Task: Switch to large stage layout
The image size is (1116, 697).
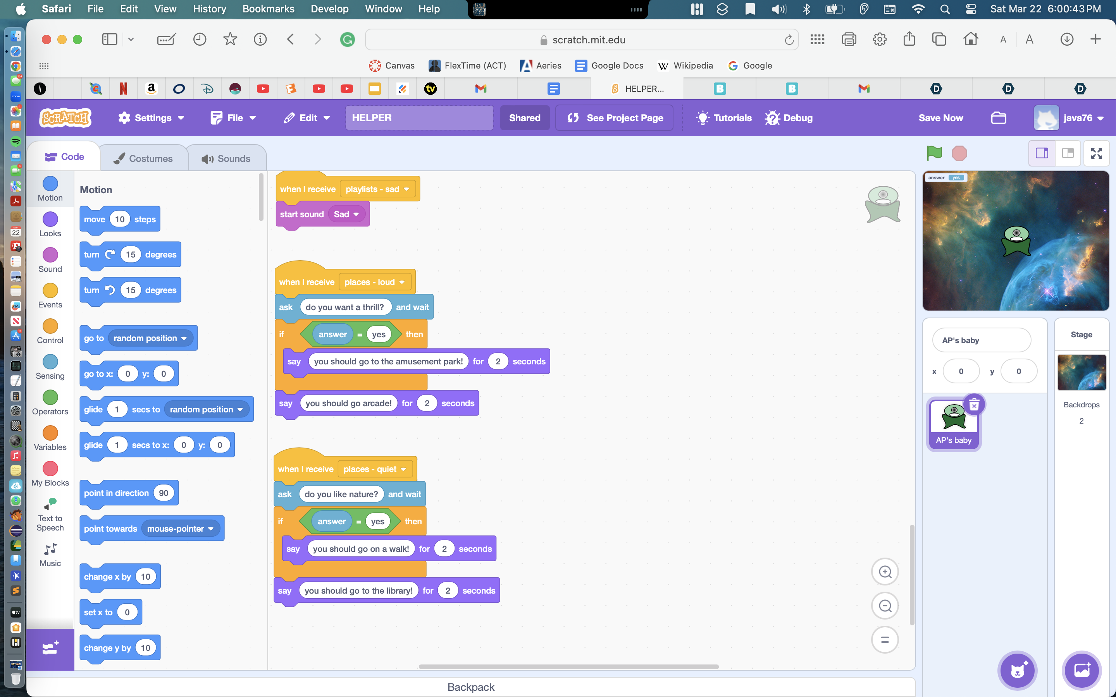Action: (1068, 153)
